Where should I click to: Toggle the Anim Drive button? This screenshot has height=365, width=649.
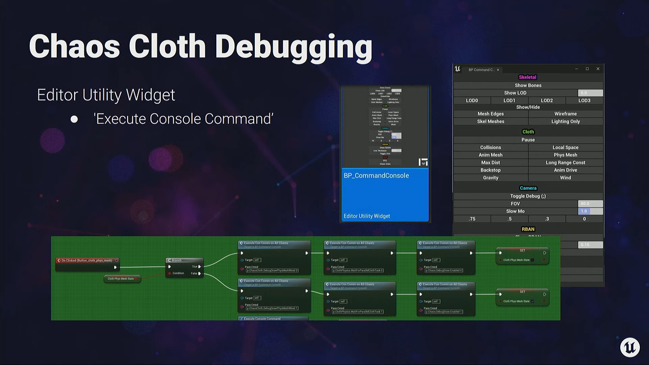click(x=566, y=170)
